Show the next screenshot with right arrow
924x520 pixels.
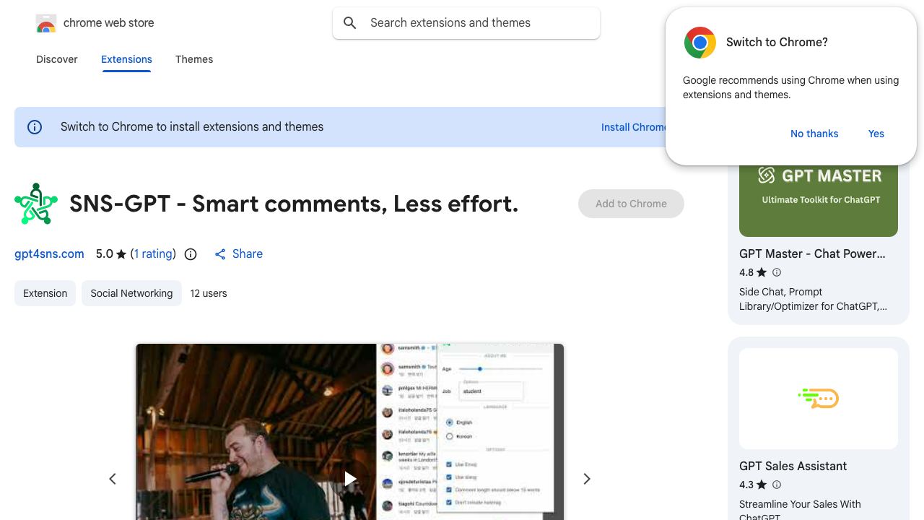[x=587, y=479]
